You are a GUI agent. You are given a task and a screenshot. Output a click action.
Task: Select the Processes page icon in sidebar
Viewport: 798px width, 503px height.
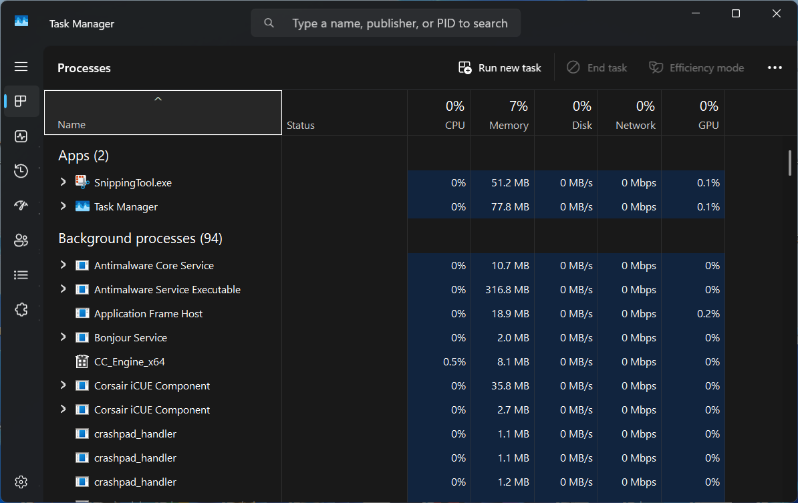point(21,102)
